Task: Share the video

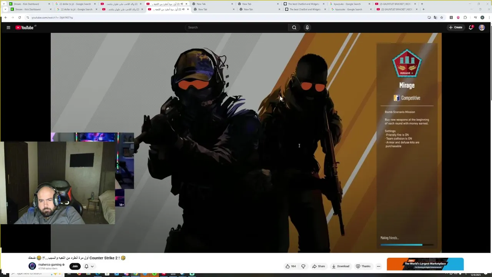Action: click(319, 266)
